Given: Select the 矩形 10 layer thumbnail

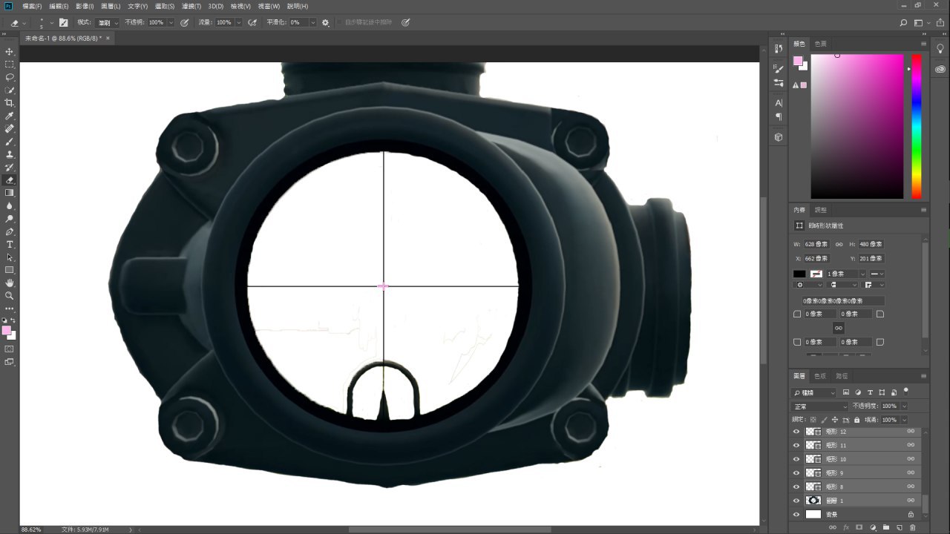Looking at the screenshot, I should 814,459.
